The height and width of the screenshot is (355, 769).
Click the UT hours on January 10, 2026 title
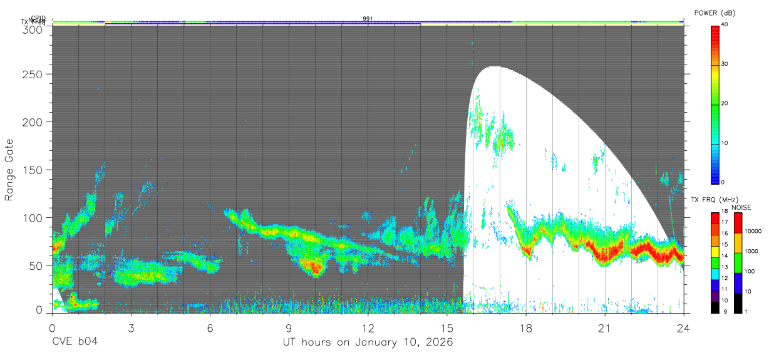(368, 342)
